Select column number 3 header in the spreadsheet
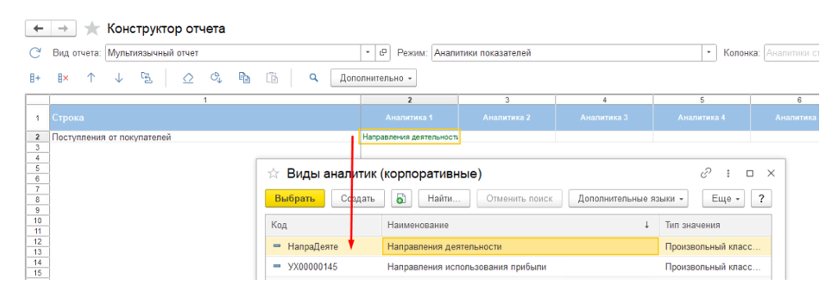Screen dimensions: 838x301 tap(506, 100)
